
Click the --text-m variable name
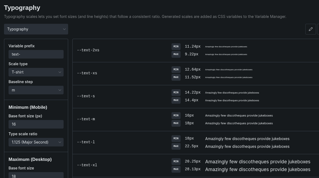click(86, 119)
